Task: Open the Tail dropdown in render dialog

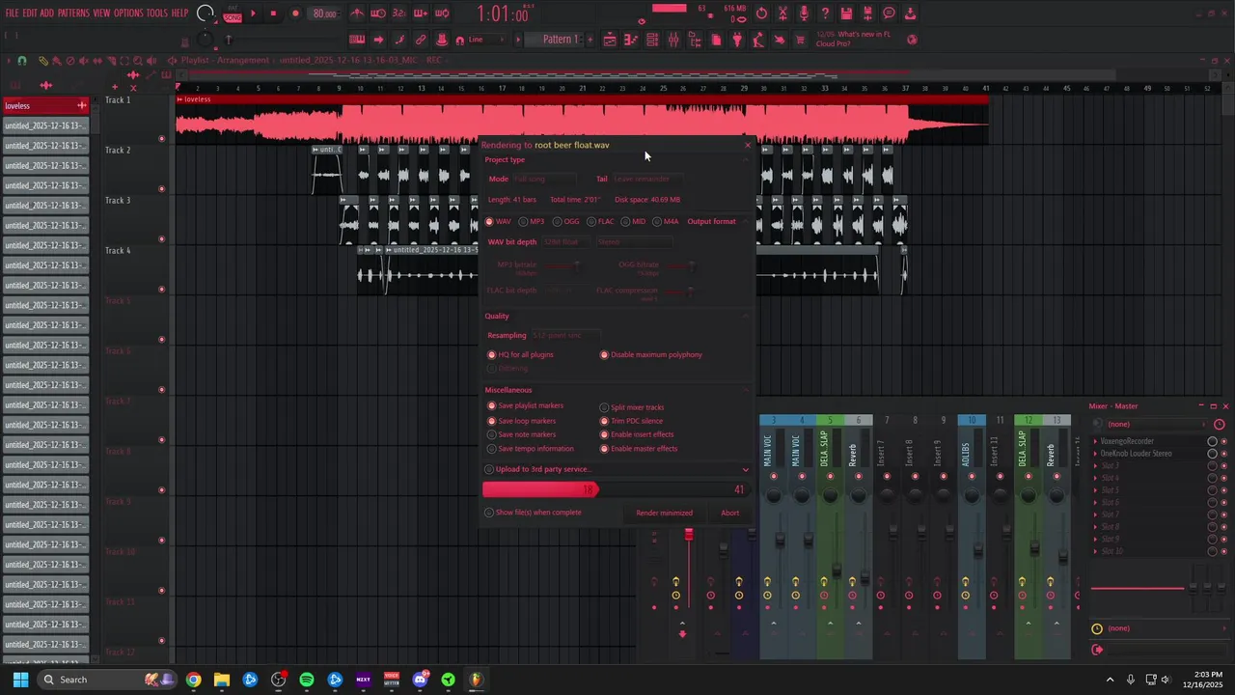Action: tap(648, 180)
